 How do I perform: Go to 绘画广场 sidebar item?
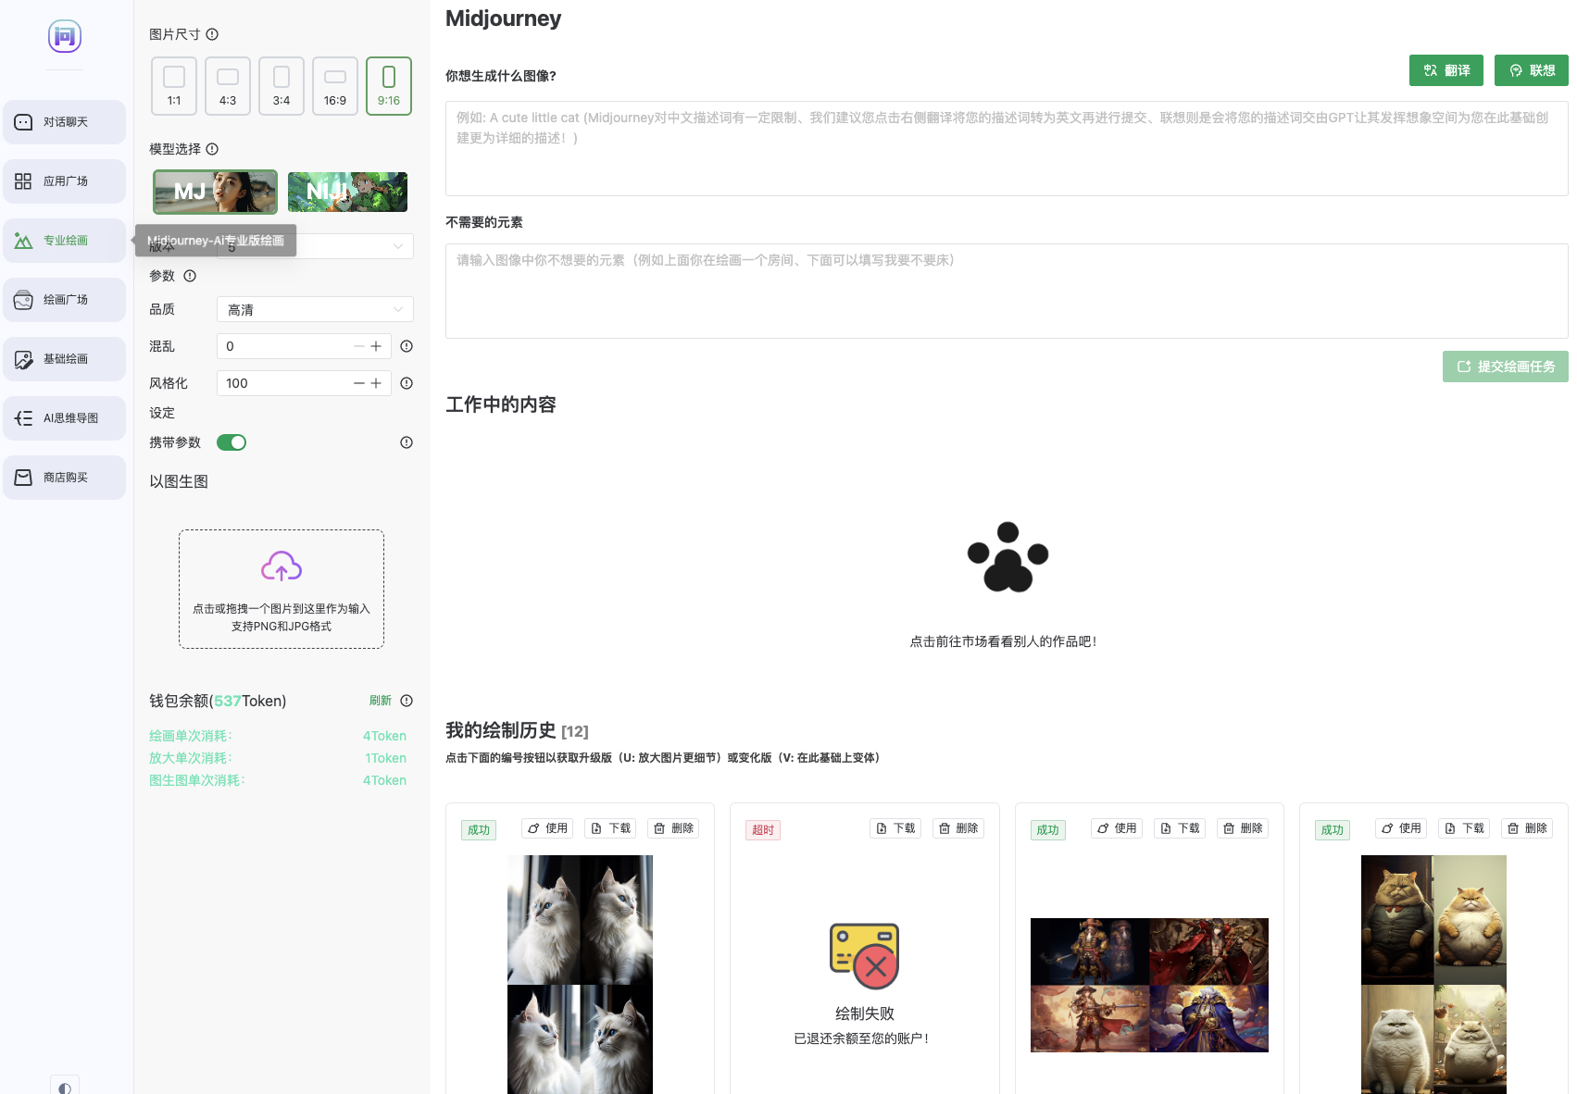coord(65,300)
